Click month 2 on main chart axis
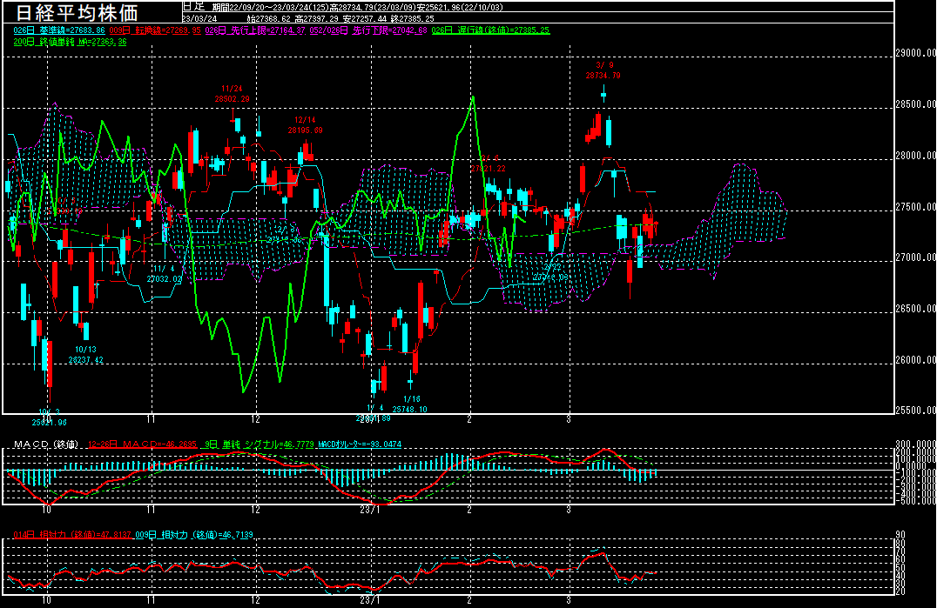The height and width of the screenshot is (608, 937). pos(469,419)
